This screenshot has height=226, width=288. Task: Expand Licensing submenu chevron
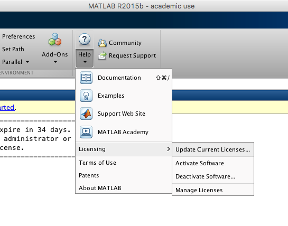coord(168,149)
